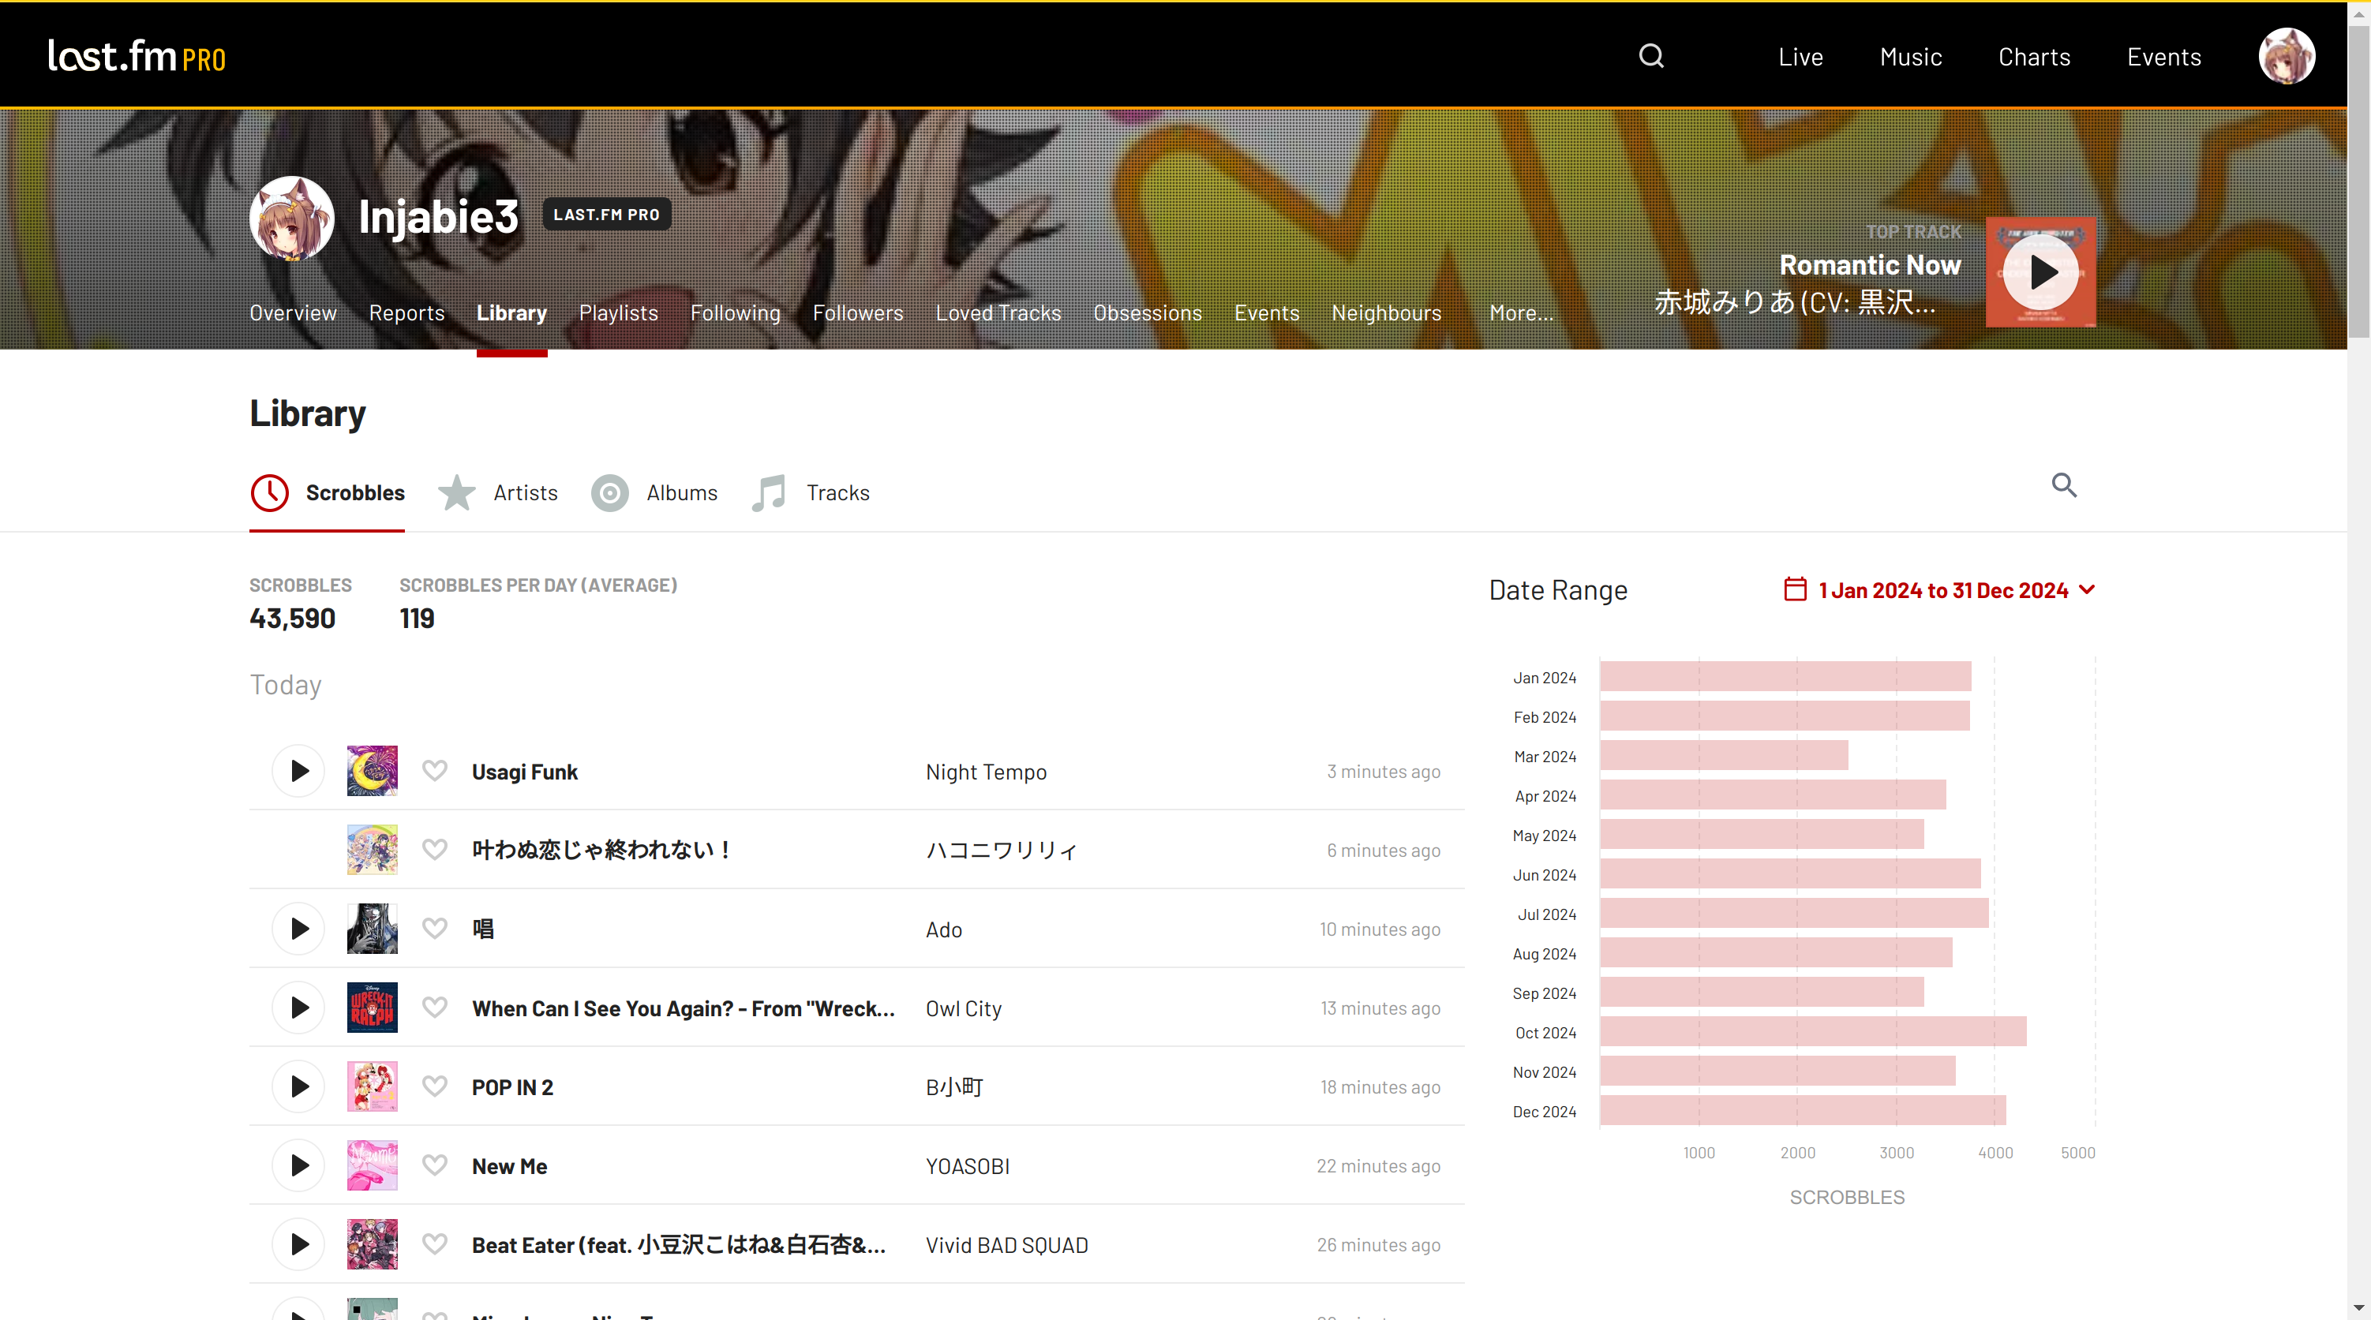Love the Owl City track
The image size is (2371, 1320).
[x=434, y=1008]
